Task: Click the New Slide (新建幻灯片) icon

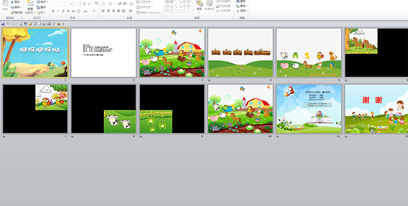Action: [x=30, y=3]
